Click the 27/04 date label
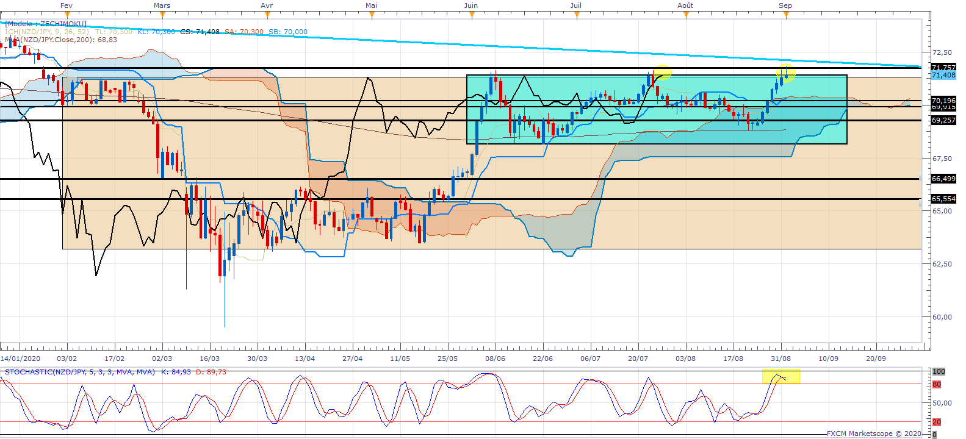This screenshot has height=439, width=966. (x=353, y=359)
